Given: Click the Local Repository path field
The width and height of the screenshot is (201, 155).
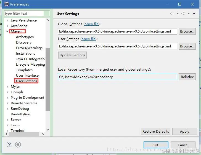Looking at the screenshot, I should [117, 77].
